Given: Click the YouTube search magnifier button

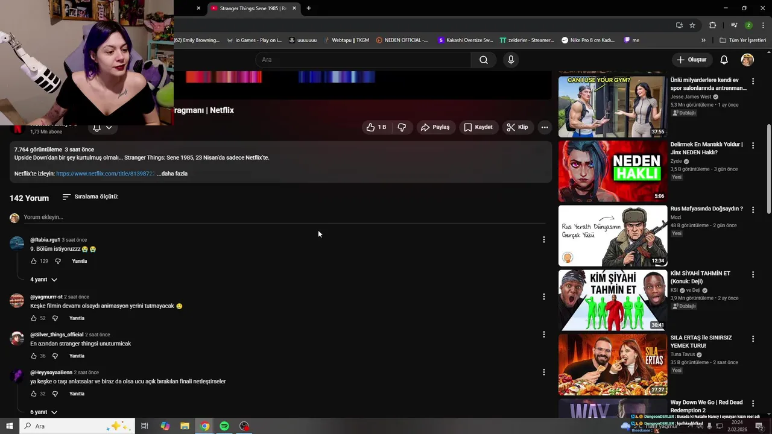Looking at the screenshot, I should pos(484,60).
